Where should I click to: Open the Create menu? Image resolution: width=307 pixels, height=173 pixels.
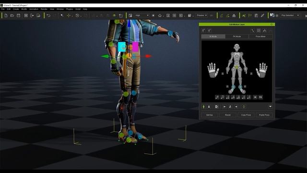tap(16, 9)
